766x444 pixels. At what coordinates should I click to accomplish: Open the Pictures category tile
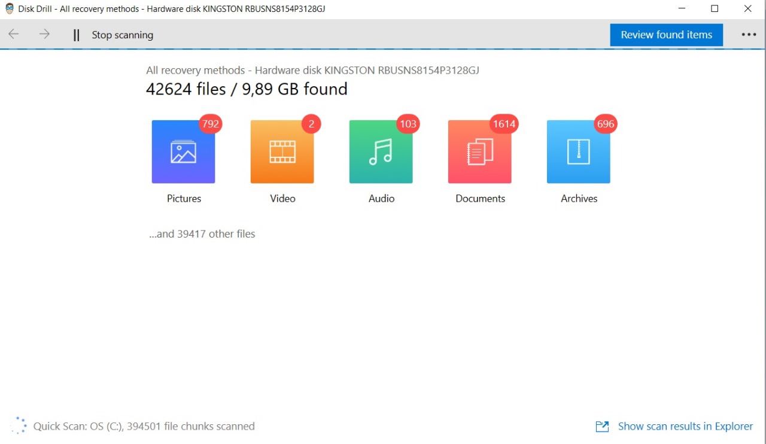(x=183, y=152)
